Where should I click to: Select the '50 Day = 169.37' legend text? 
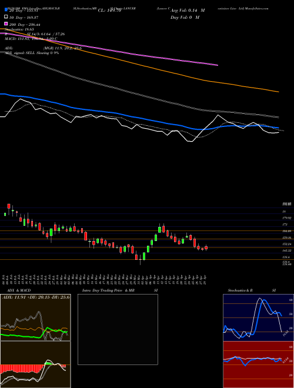tap(24, 18)
